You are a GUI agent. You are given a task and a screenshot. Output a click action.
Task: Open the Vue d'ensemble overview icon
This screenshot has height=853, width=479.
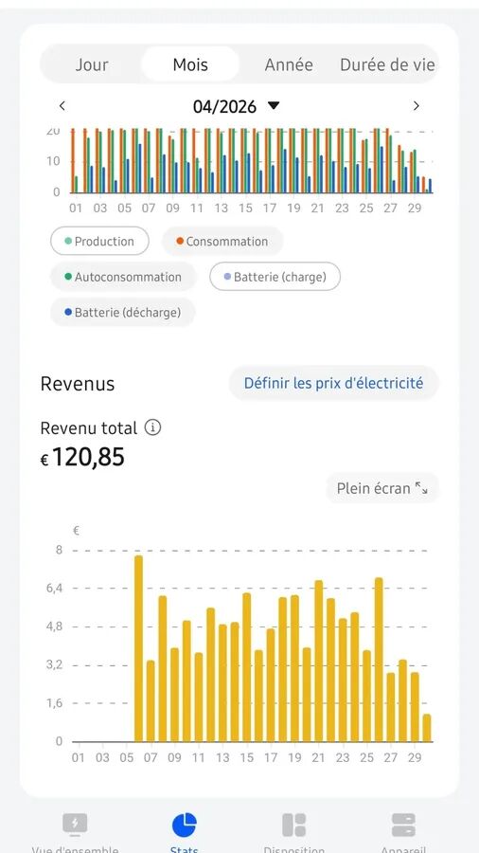click(75, 826)
